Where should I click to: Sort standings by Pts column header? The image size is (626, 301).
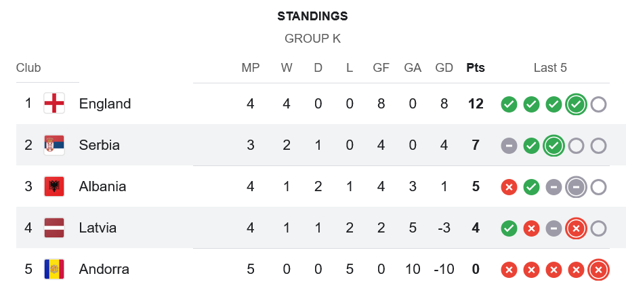476,68
